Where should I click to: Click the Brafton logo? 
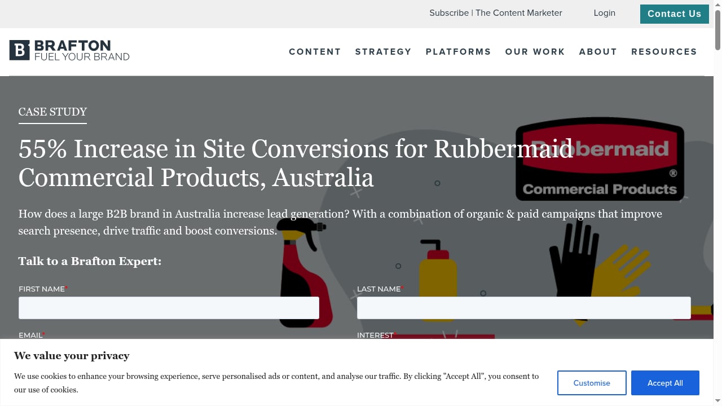(69, 50)
